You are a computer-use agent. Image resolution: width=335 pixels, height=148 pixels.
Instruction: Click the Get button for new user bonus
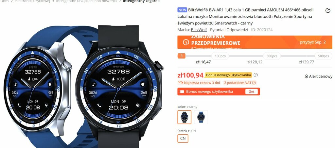click(252, 91)
